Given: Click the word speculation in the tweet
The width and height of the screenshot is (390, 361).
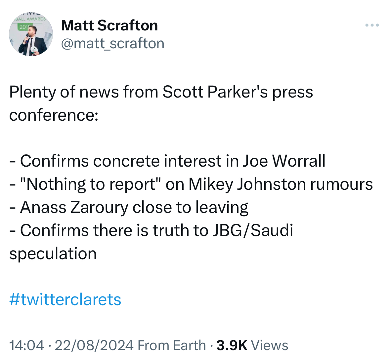Looking at the screenshot, I should [53, 254].
